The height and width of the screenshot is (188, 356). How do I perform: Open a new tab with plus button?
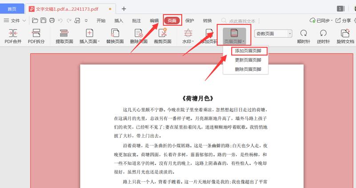click(x=124, y=9)
